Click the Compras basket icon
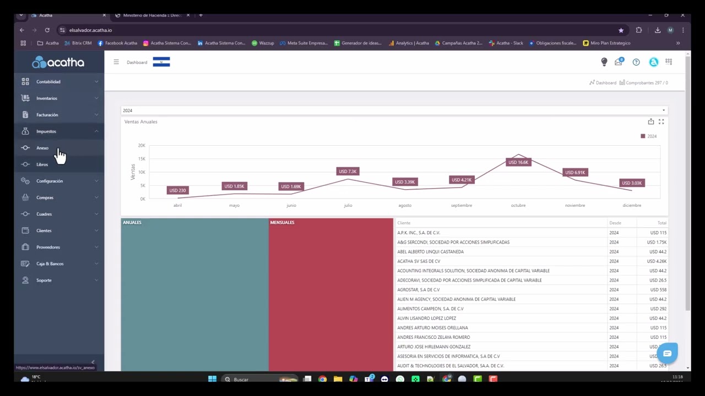Viewport: 705px width, 396px height. click(25, 197)
